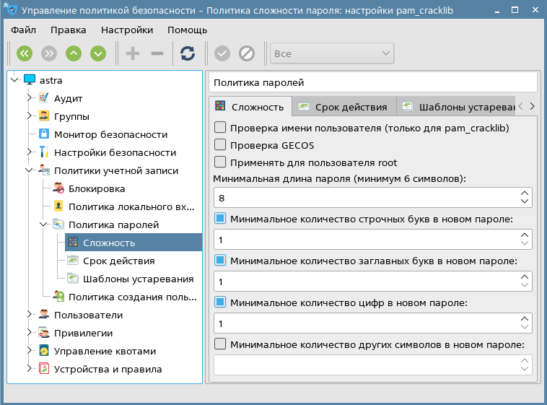Click the astra computer monitor icon
Viewport: 547px width, 405px height.
[x=30, y=79]
